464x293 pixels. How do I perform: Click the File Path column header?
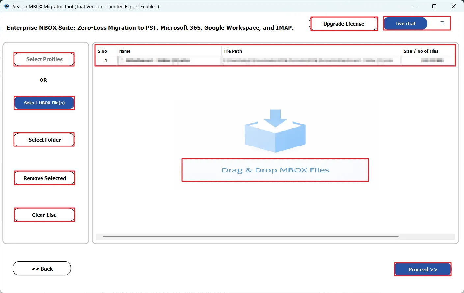pos(311,51)
